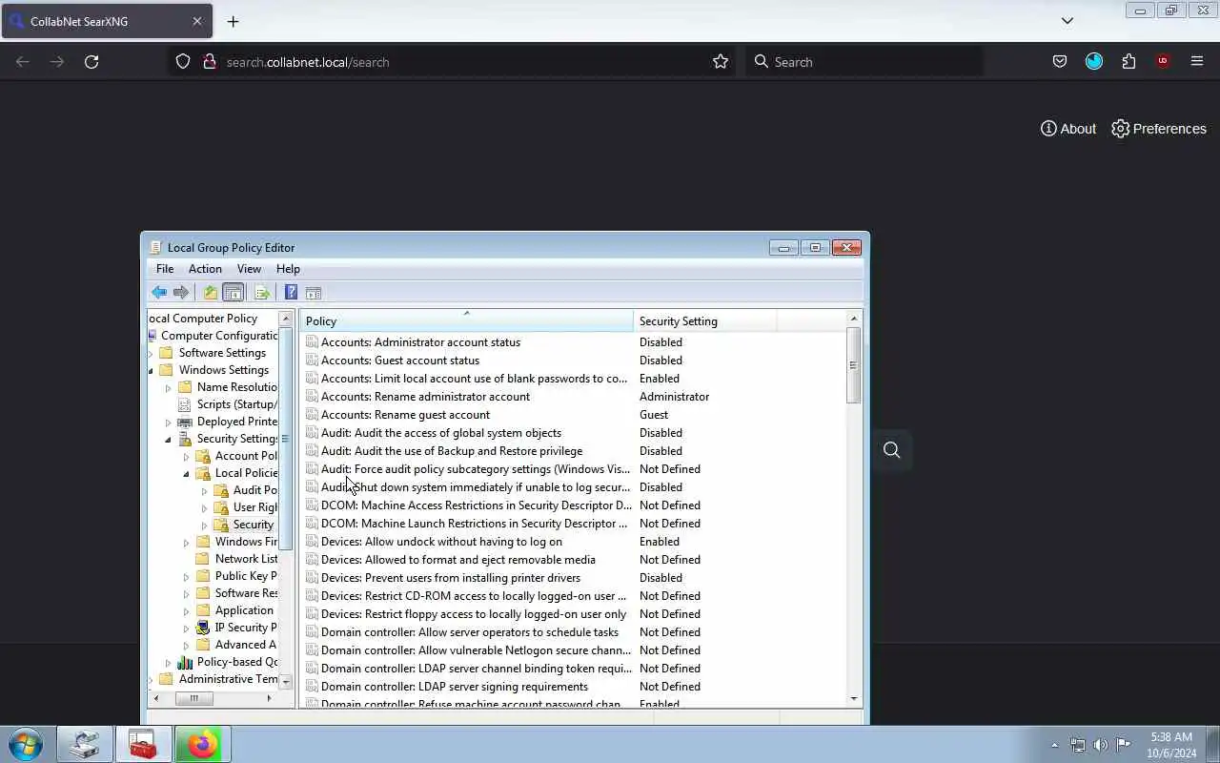Viewport: 1220px width, 763px height.
Task: Open the View menu
Action: 249,269
